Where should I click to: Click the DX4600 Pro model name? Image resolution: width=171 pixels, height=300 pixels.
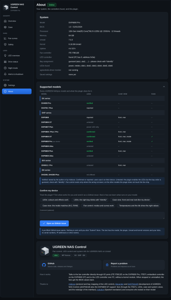[x=46, y=103]
